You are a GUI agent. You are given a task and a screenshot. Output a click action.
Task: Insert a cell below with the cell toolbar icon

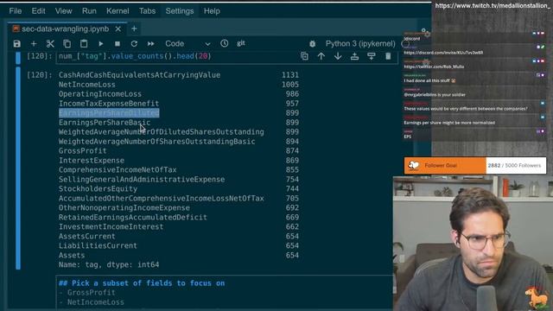point(372,56)
